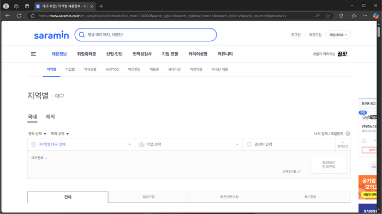Open the 채용정보 menu
This screenshot has height=214, width=382.
pos(59,54)
